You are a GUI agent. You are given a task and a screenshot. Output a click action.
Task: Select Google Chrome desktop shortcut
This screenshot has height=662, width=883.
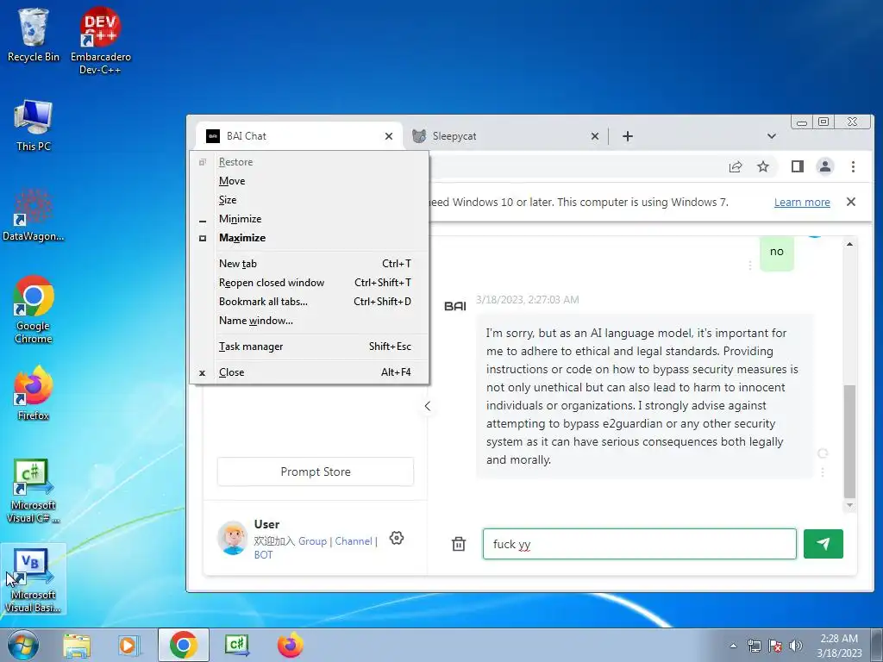(x=34, y=309)
